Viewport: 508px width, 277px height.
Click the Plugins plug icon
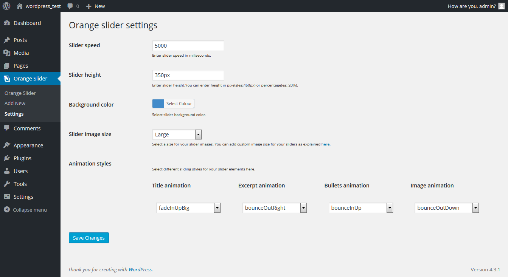tap(7, 158)
